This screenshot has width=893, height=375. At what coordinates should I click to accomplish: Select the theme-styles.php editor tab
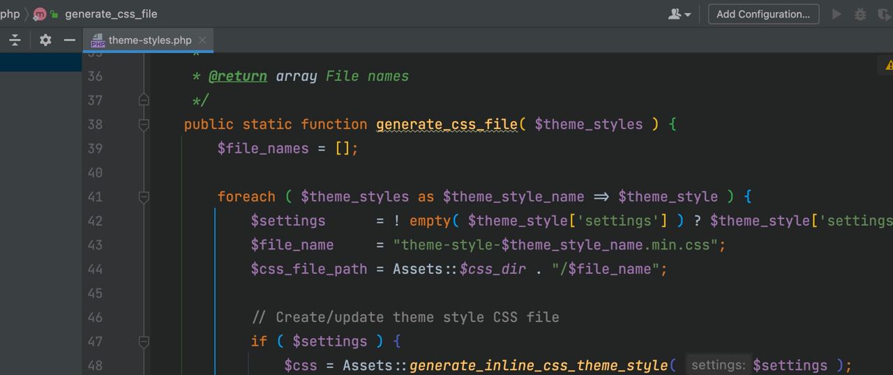(149, 40)
